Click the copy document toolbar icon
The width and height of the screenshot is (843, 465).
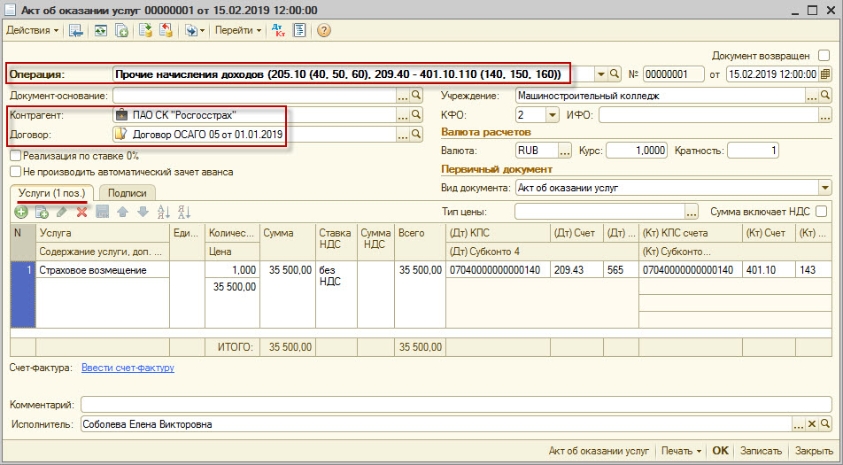tap(121, 31)
